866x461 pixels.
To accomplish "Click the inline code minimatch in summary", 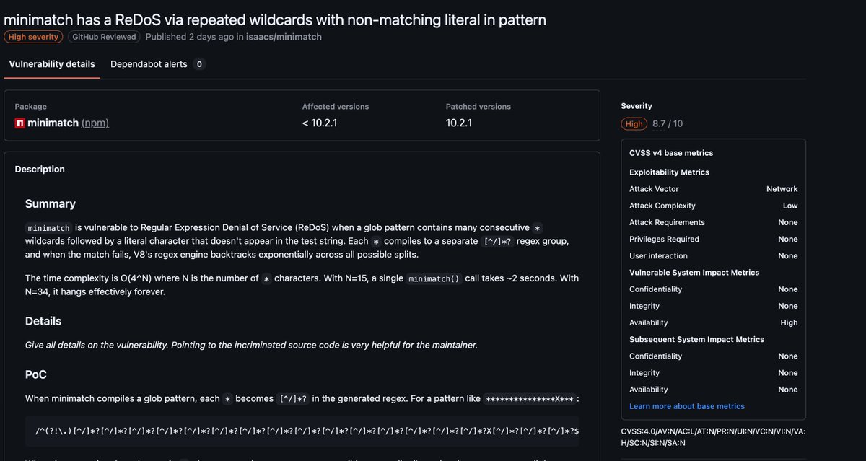I will [x=48, y=227].
